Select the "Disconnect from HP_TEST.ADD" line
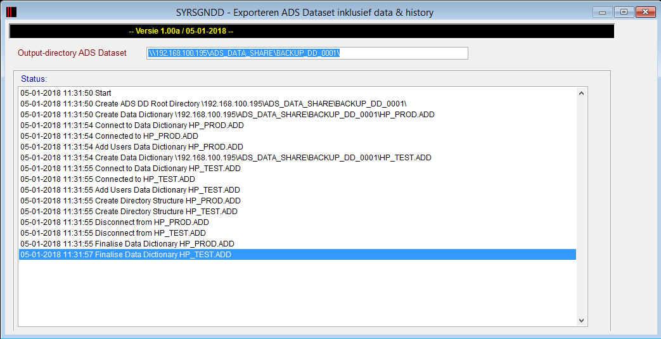The width and height of the screenshot is (661, 339). coord(298,233)
